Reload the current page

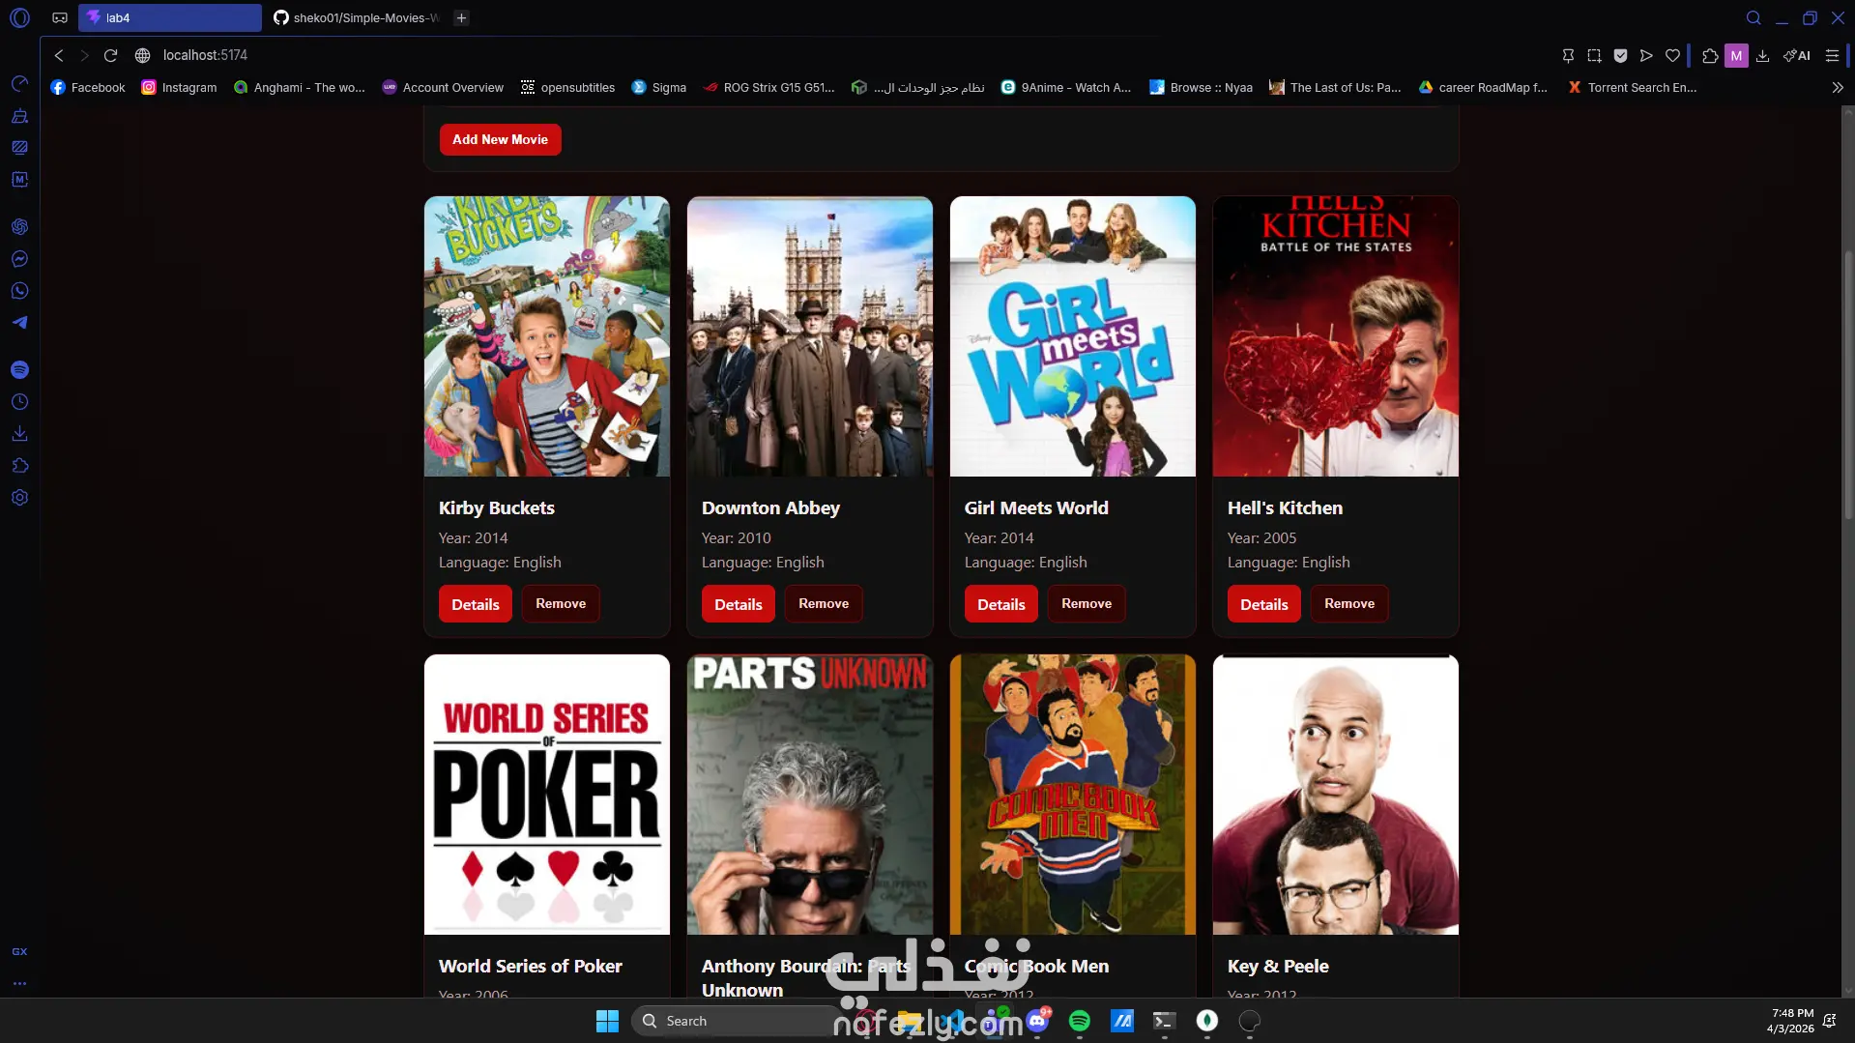[x=110, y=56]
